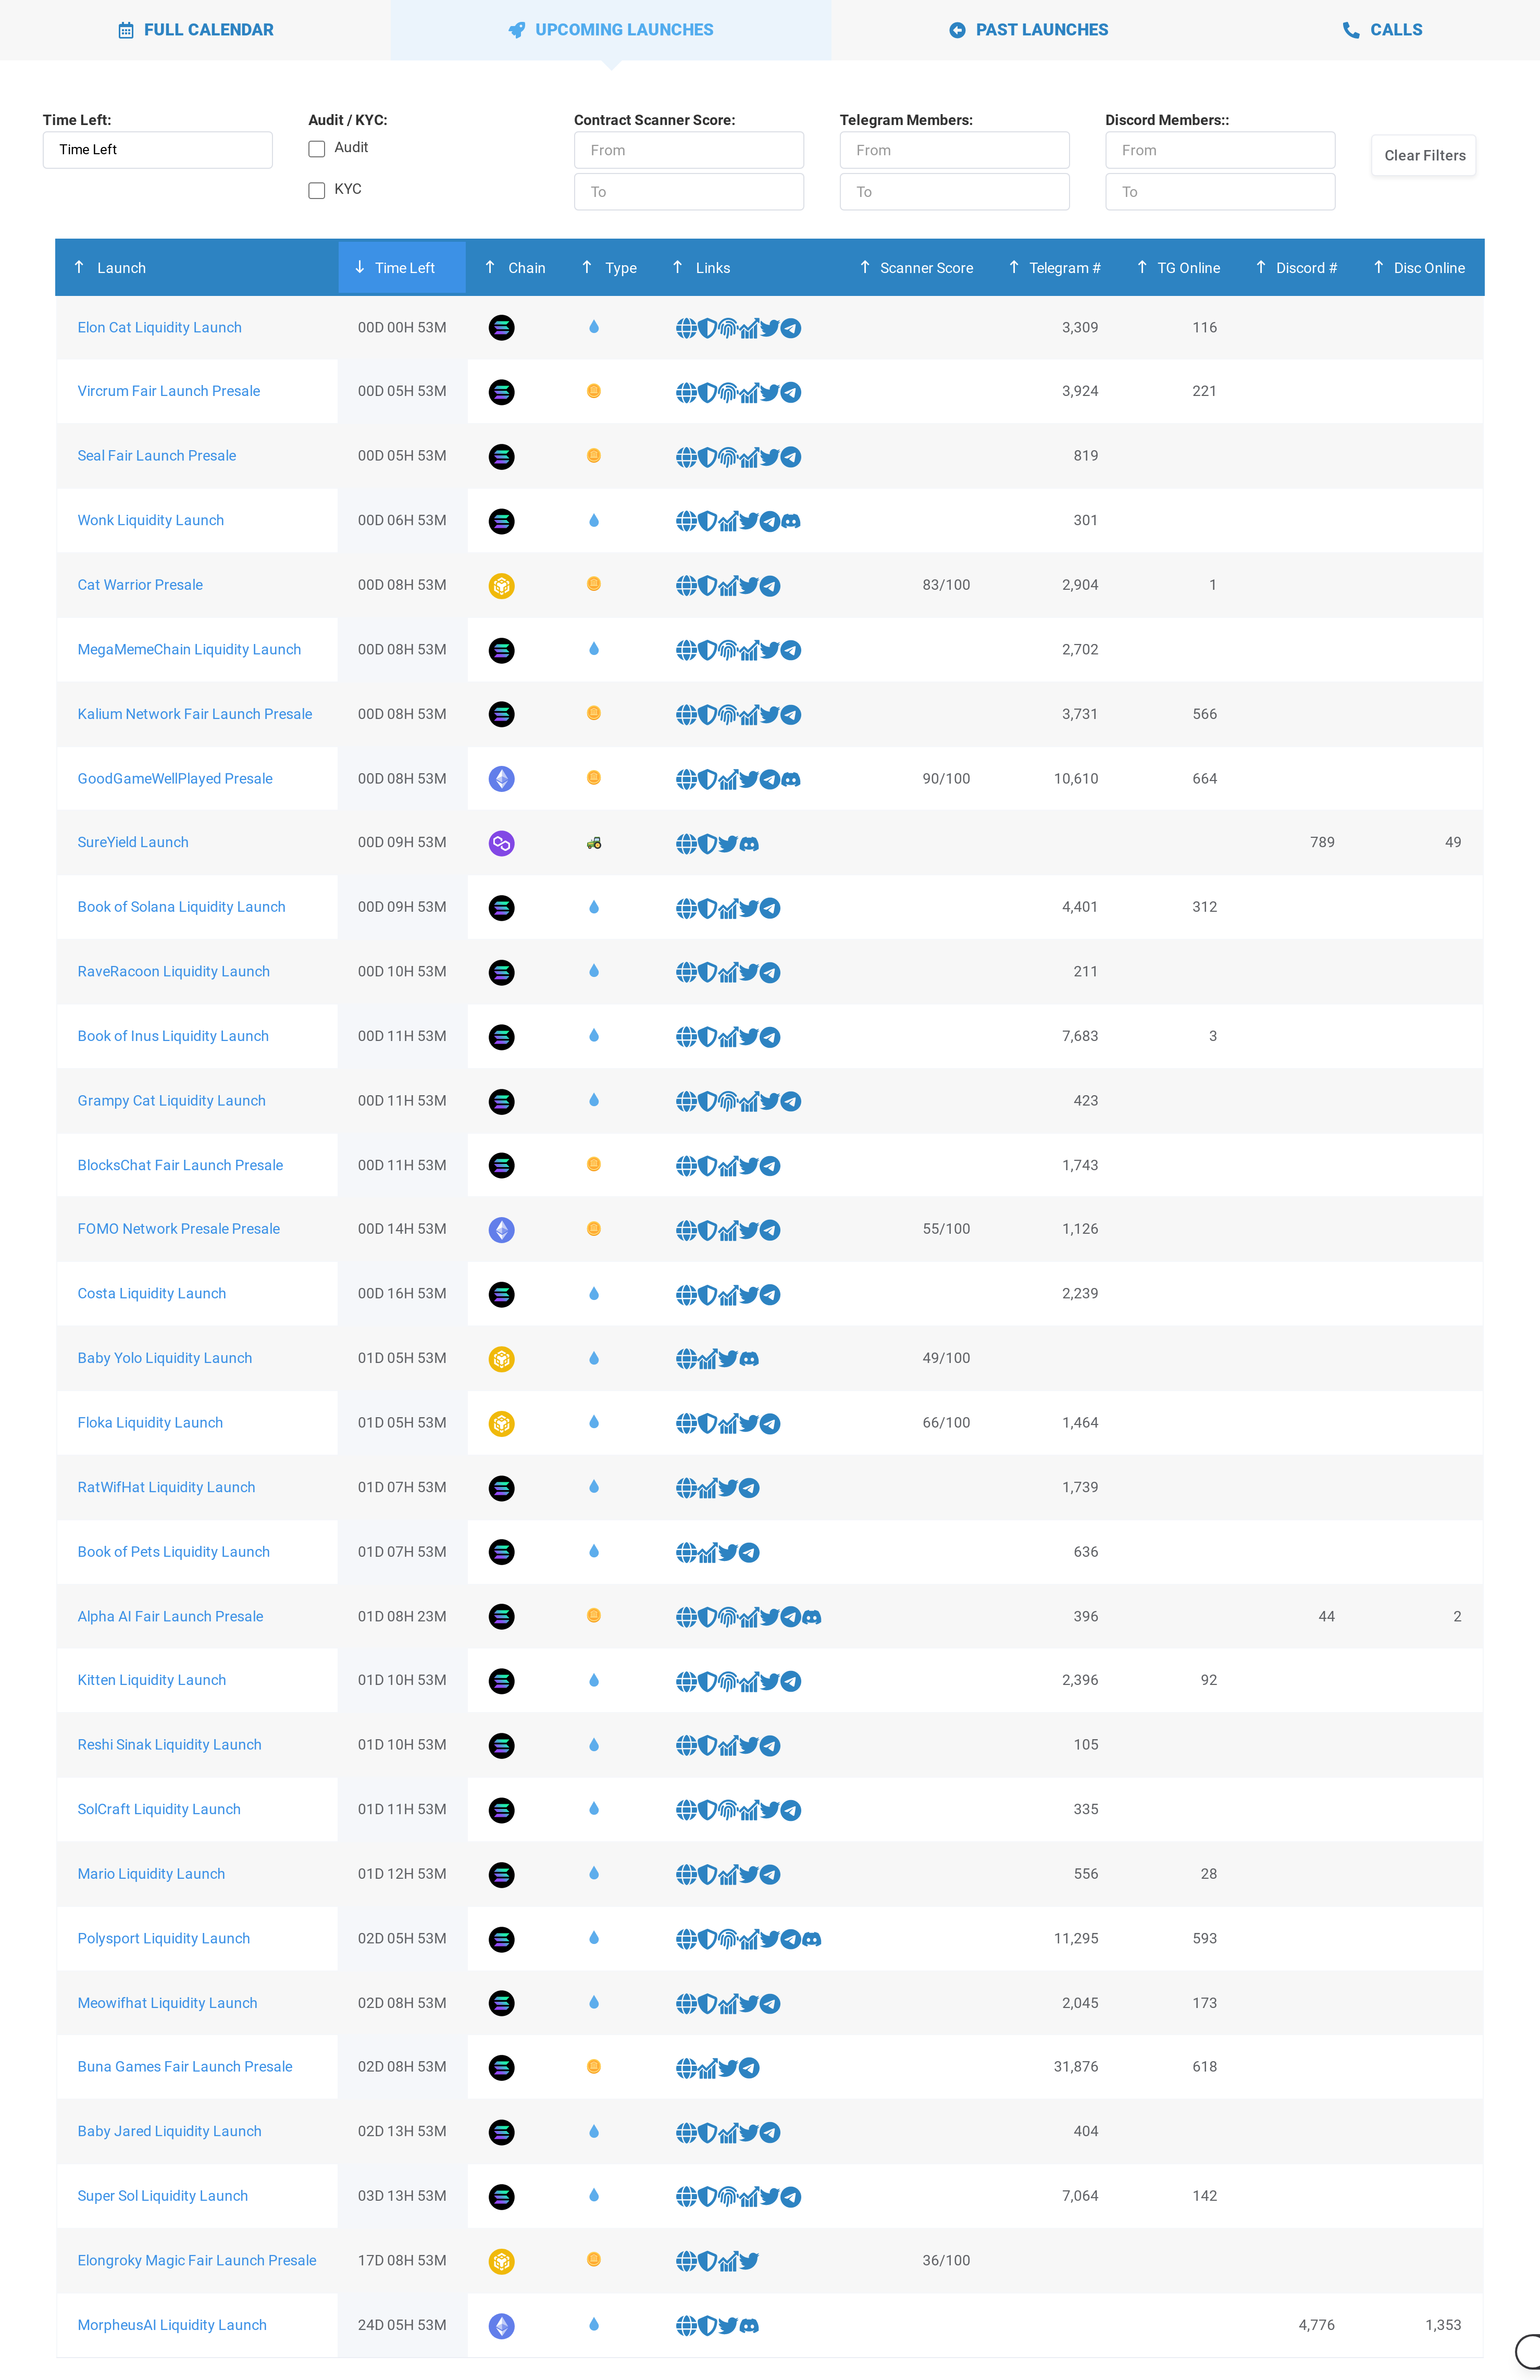The width and height of the screenshot is (1540, 2380).
Task: Focus Telegram Members To field
Action: (955, 192)
